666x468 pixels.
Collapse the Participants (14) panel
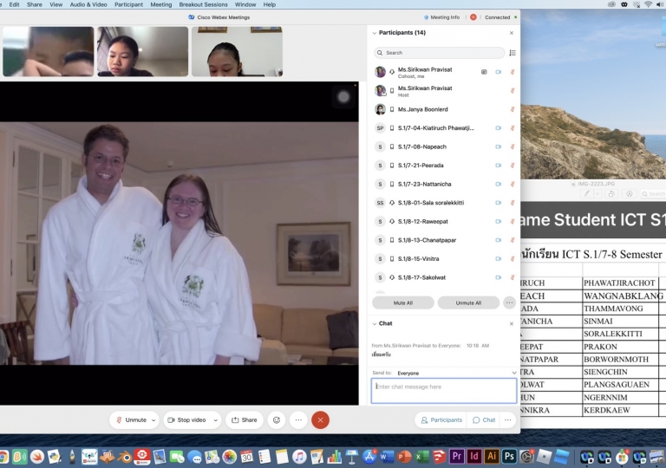(375, 33)
